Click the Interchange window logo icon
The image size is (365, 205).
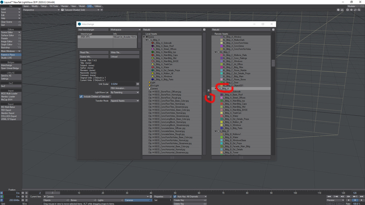click(x=79, y=24)
